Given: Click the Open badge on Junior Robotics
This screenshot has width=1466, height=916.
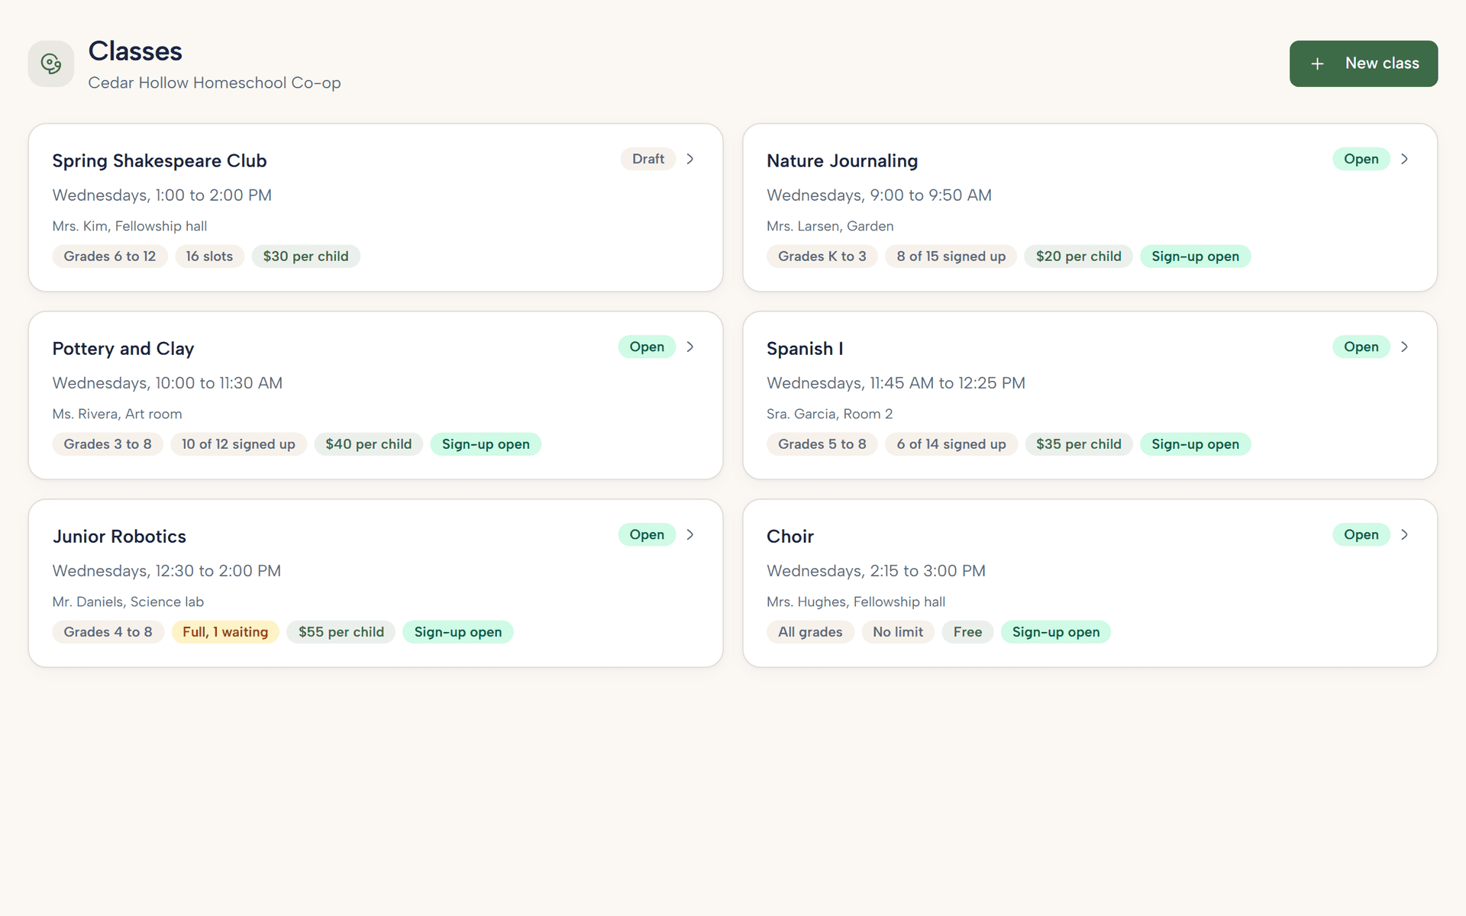Looking at the screenshot, I should 647,534.
